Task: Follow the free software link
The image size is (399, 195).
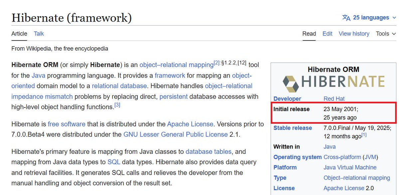Action: (x=67, y=124)
